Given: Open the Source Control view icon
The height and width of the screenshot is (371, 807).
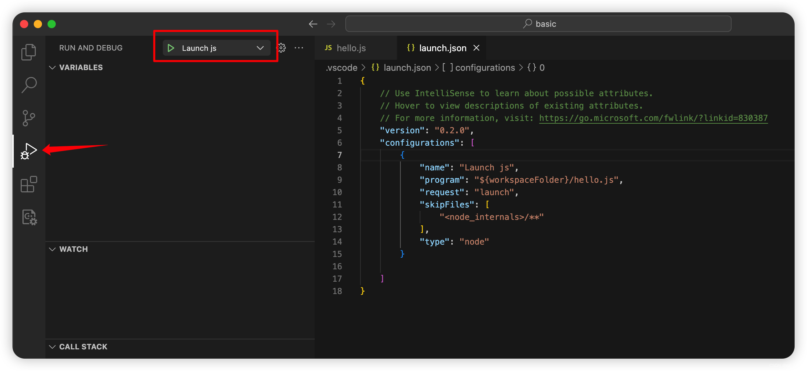Looking at the screenshot, I should [29, 118].
